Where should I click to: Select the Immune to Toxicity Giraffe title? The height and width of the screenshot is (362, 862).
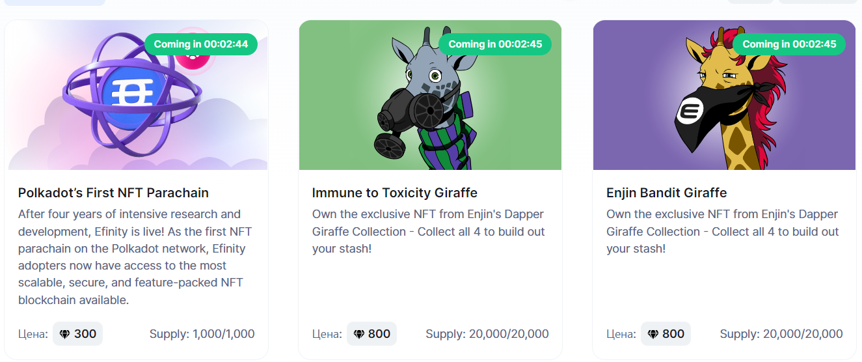[x=395, y=193]
